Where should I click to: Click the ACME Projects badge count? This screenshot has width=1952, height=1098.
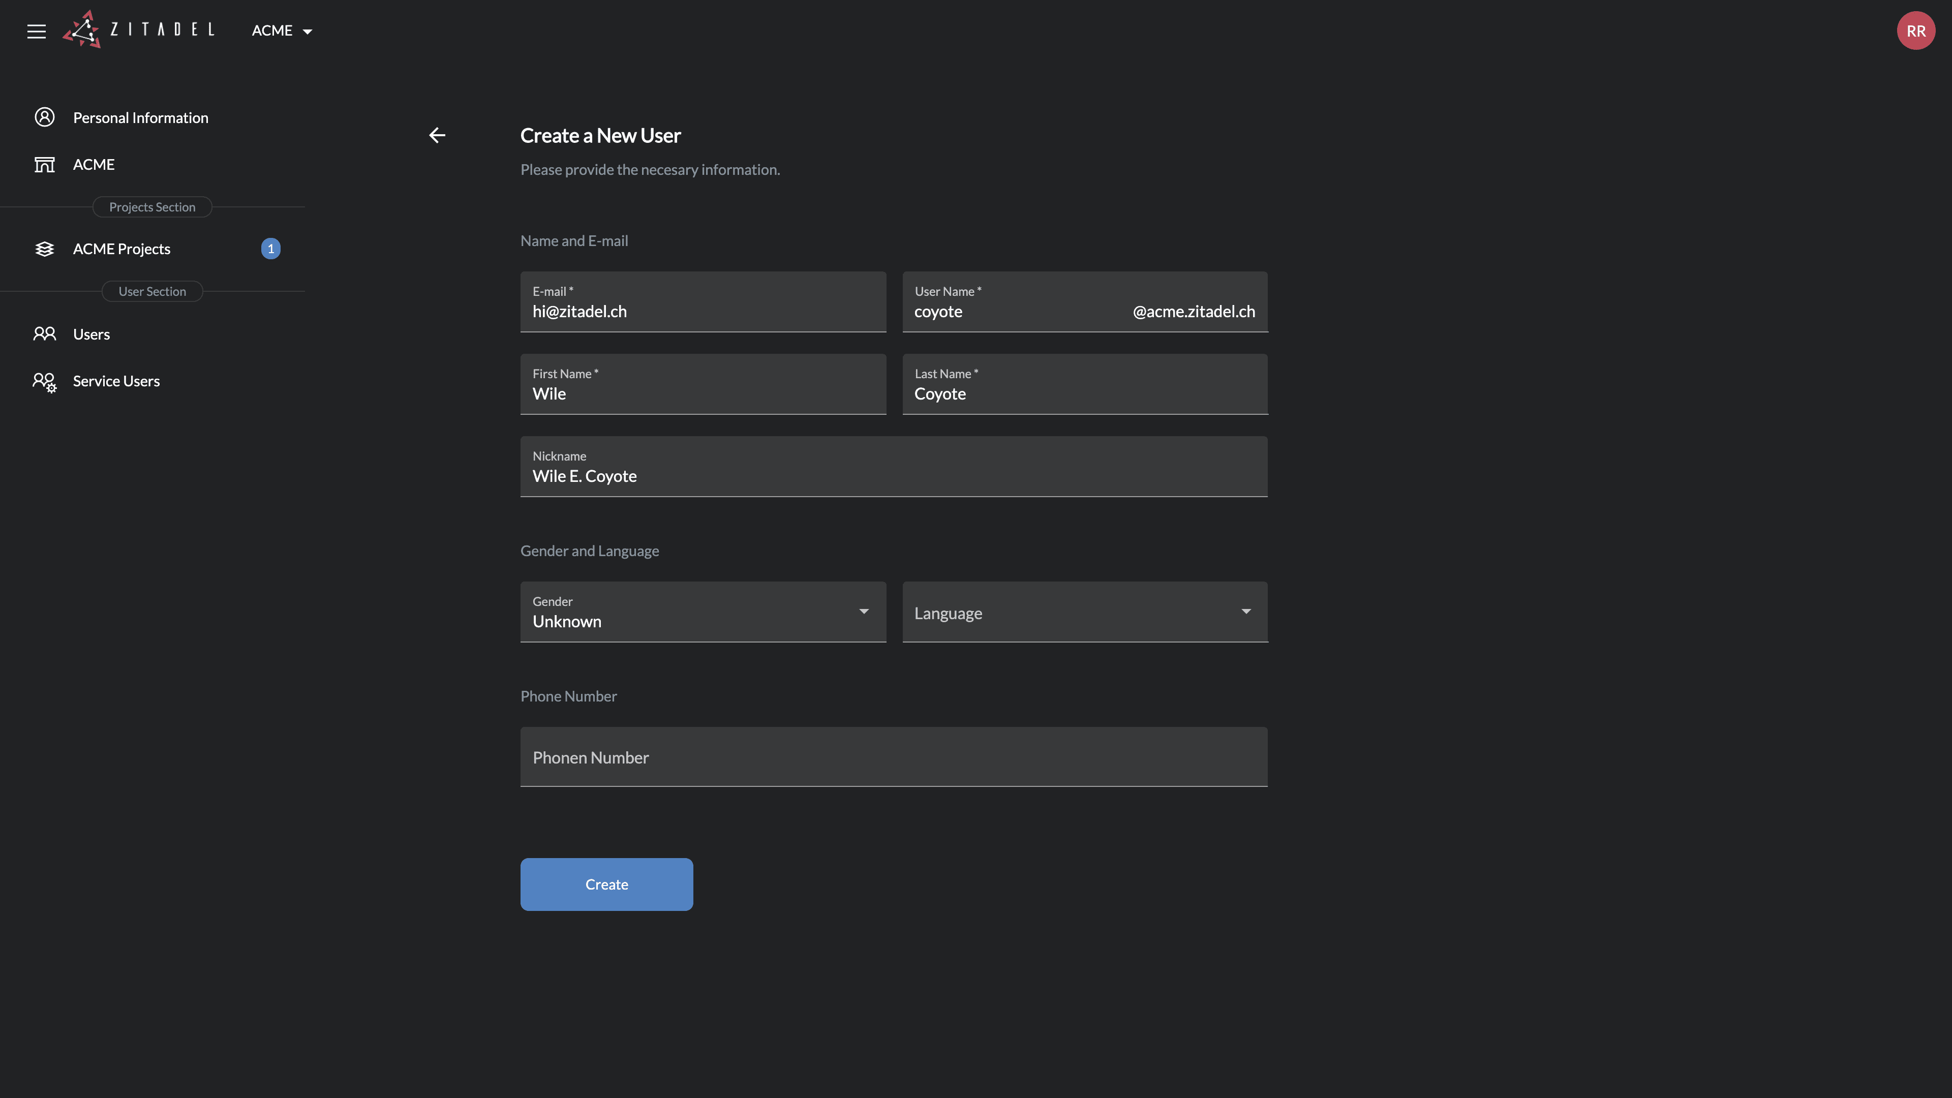tap(270, 249)
